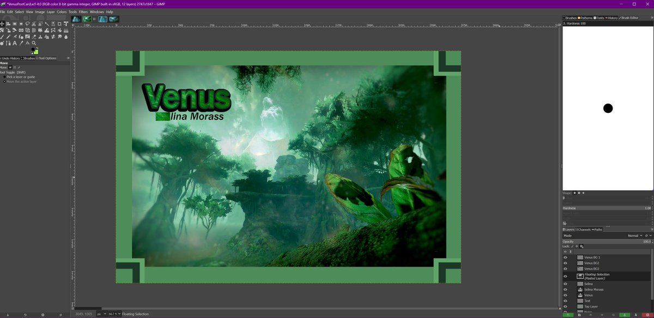Hide the Top Layer eye icon
The height and width of the screenshot is (318, 654).
click(x=565, y=307)
